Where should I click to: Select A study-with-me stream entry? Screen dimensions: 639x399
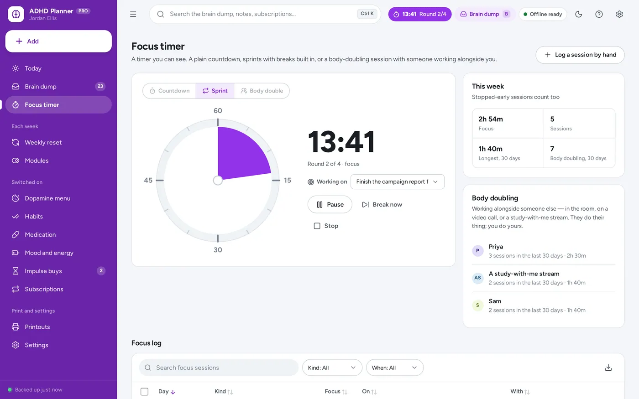point(544,278)
